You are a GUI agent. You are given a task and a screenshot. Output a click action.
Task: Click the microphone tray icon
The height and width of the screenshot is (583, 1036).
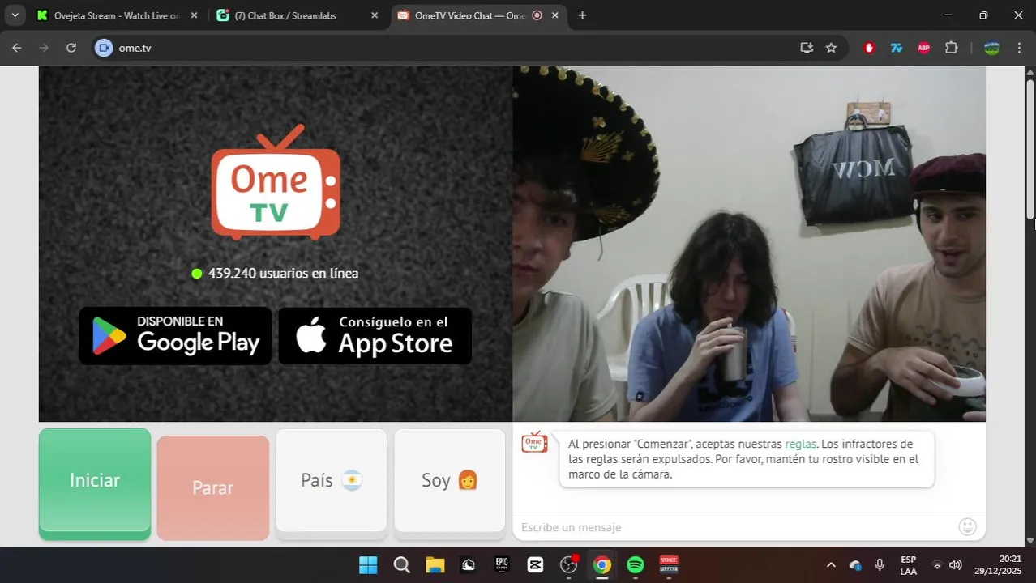point(880,565)
